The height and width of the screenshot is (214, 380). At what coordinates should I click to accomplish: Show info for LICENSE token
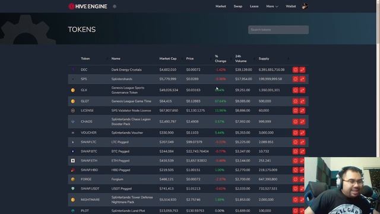point(296,111)
